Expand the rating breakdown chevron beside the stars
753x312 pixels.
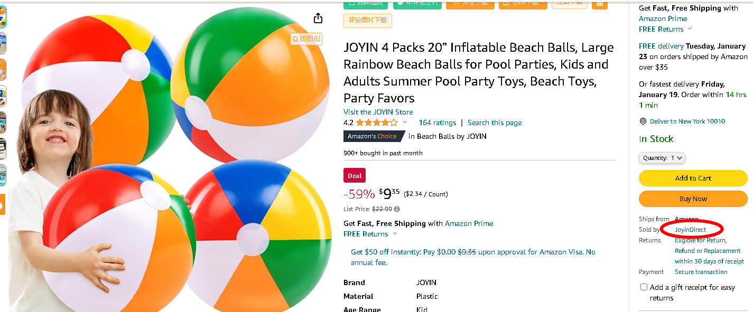coord(405,122)
